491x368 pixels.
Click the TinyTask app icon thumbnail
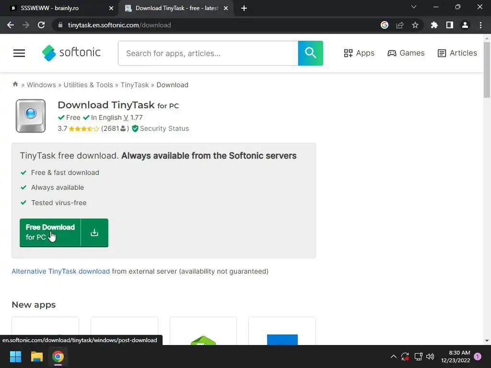tap(31, 116)
